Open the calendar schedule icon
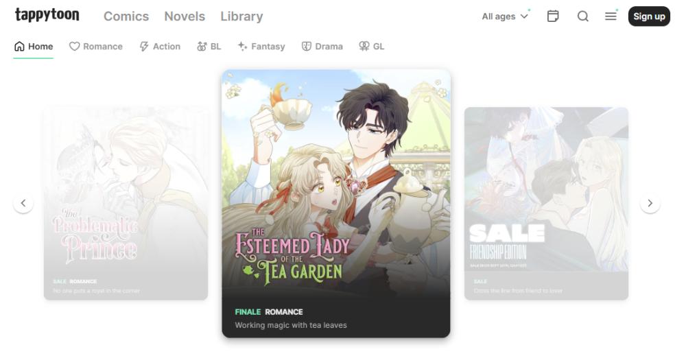Screen dimensions: 686x356 (553, 16)
